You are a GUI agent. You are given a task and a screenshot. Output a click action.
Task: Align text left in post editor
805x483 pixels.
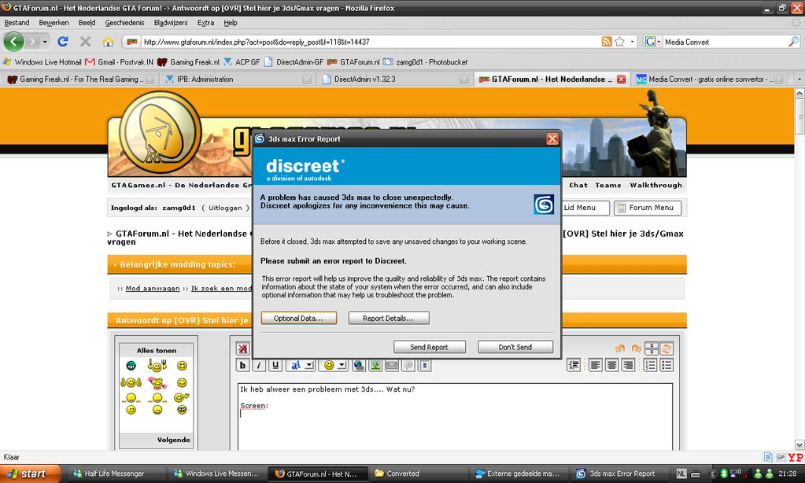[595, 365]
